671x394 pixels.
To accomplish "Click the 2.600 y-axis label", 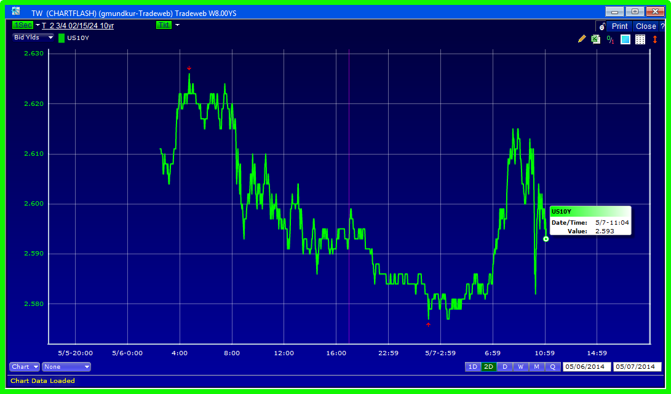I will point(34,204).
